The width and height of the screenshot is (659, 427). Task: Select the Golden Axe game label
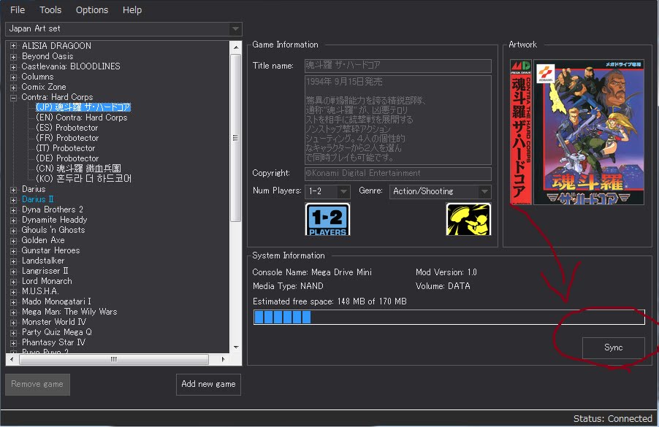click(x=43, y=240)
